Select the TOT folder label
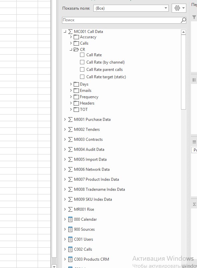This screenshot has height=268, width=197. click(x=84, y=110)
